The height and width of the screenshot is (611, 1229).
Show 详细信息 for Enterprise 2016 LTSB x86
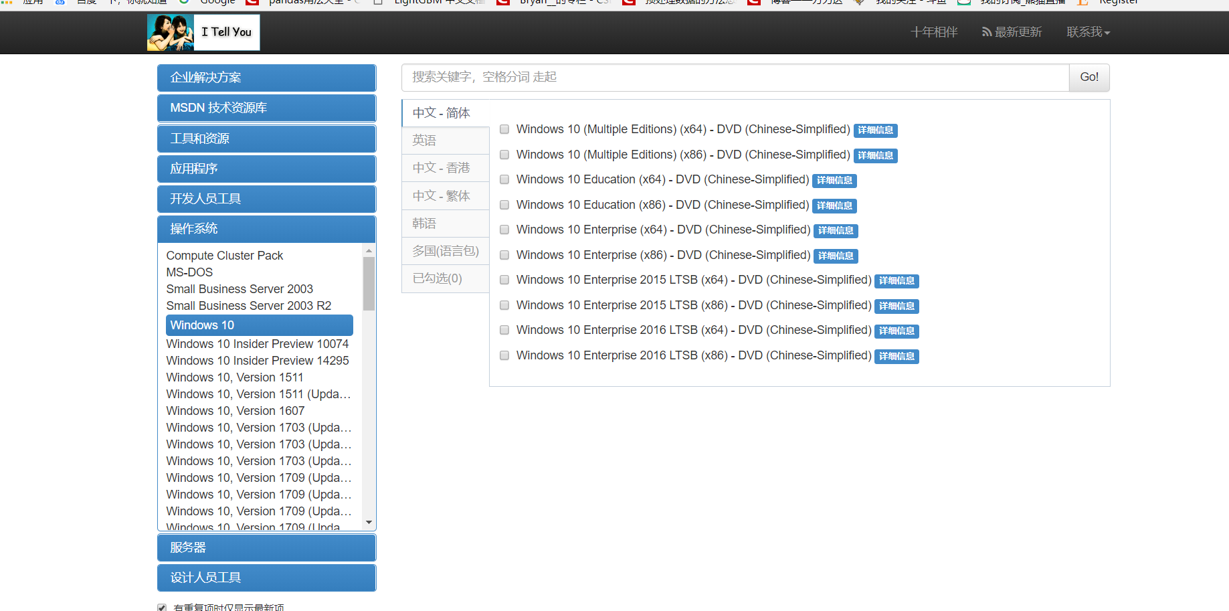896,356
